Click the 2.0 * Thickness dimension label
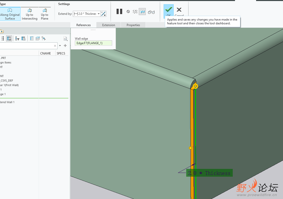283x199 pixels. (209, 173)
